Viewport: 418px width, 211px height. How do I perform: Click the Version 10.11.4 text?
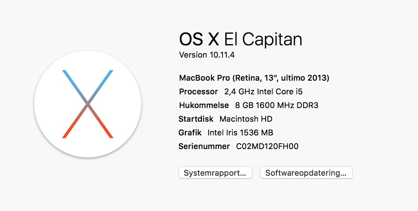tap(207, 55)
